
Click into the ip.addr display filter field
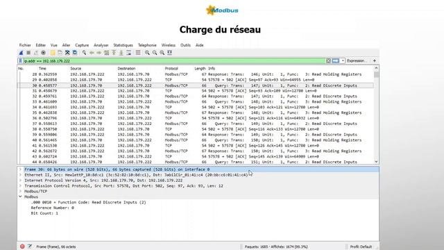click(x=173, y=61)
